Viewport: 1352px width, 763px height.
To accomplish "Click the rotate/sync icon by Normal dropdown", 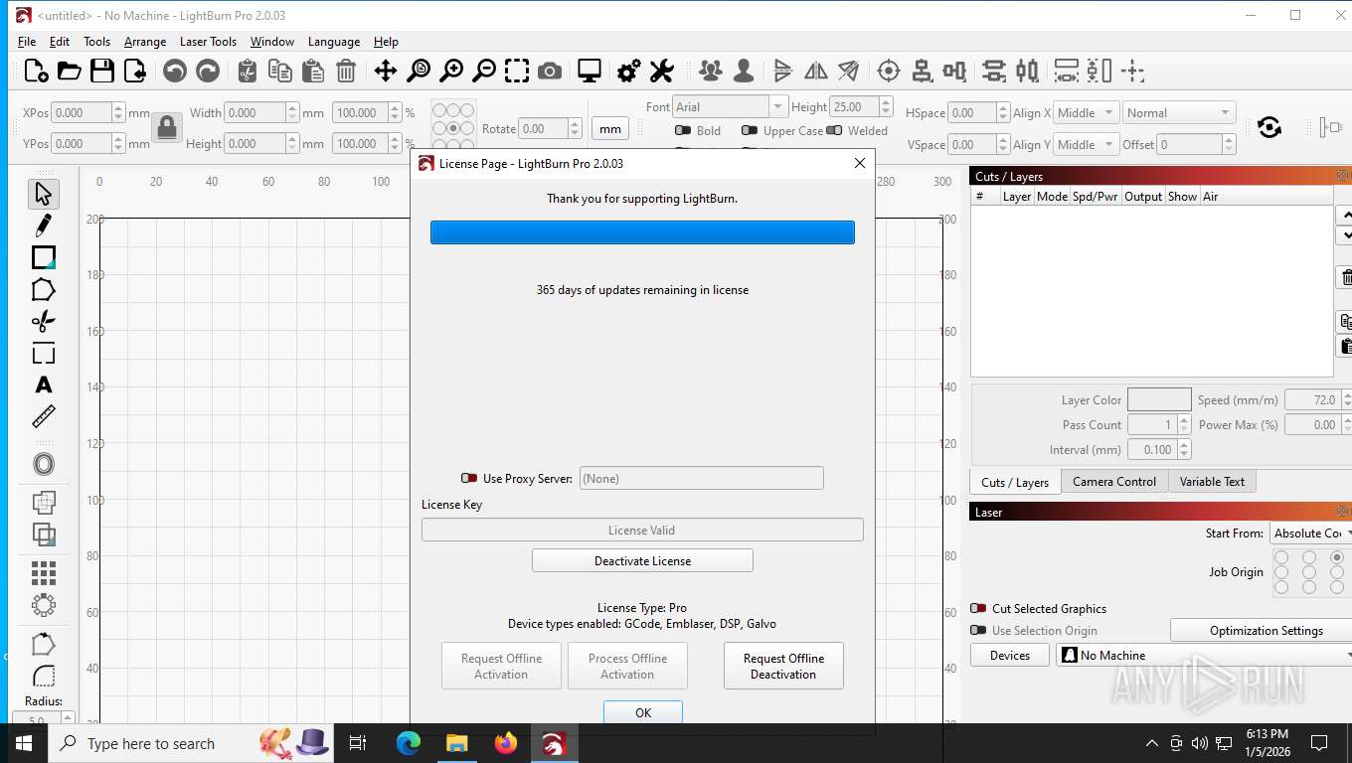I will tap(1268, 127).
